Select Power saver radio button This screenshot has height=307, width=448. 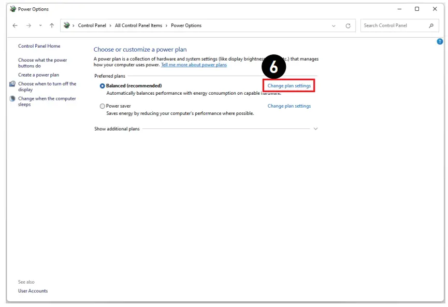point(102,106)
